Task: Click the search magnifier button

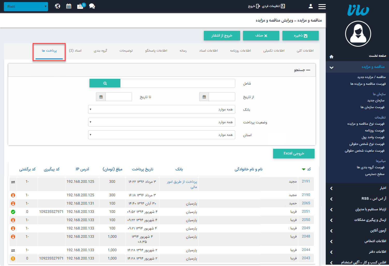Action: [x=105, y=83]
